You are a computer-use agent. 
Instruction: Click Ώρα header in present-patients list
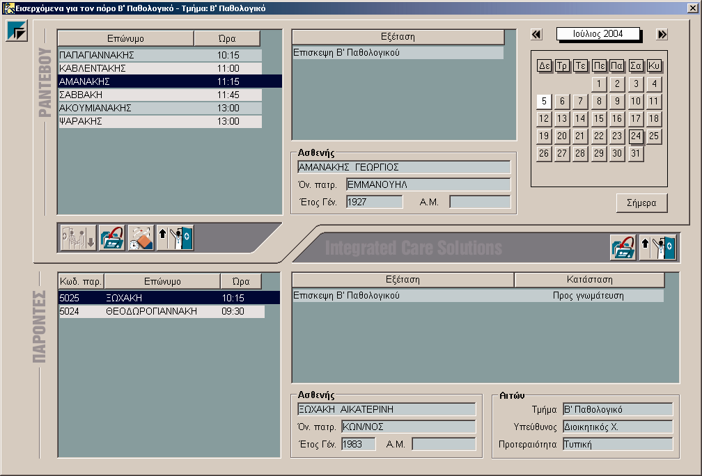[241, 281]
